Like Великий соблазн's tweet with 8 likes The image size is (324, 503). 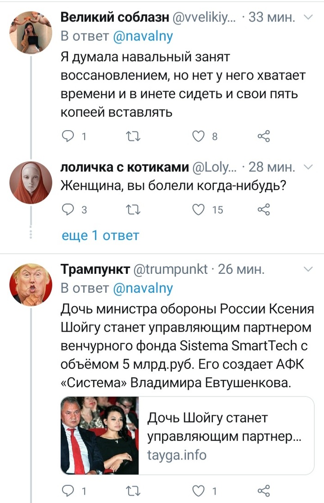(198, 136)
